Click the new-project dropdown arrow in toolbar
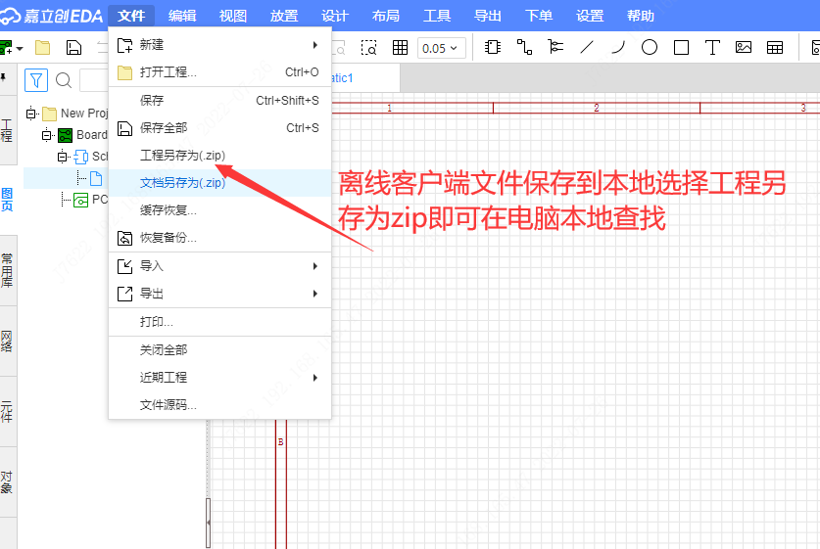Image resolution: width=820 pixels, height=549 pixels. pos(20,48)
